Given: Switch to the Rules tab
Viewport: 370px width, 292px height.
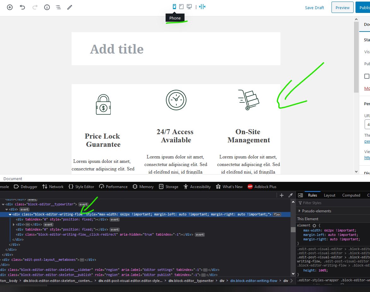Looking at the screenshot, I should coord(312,195).
